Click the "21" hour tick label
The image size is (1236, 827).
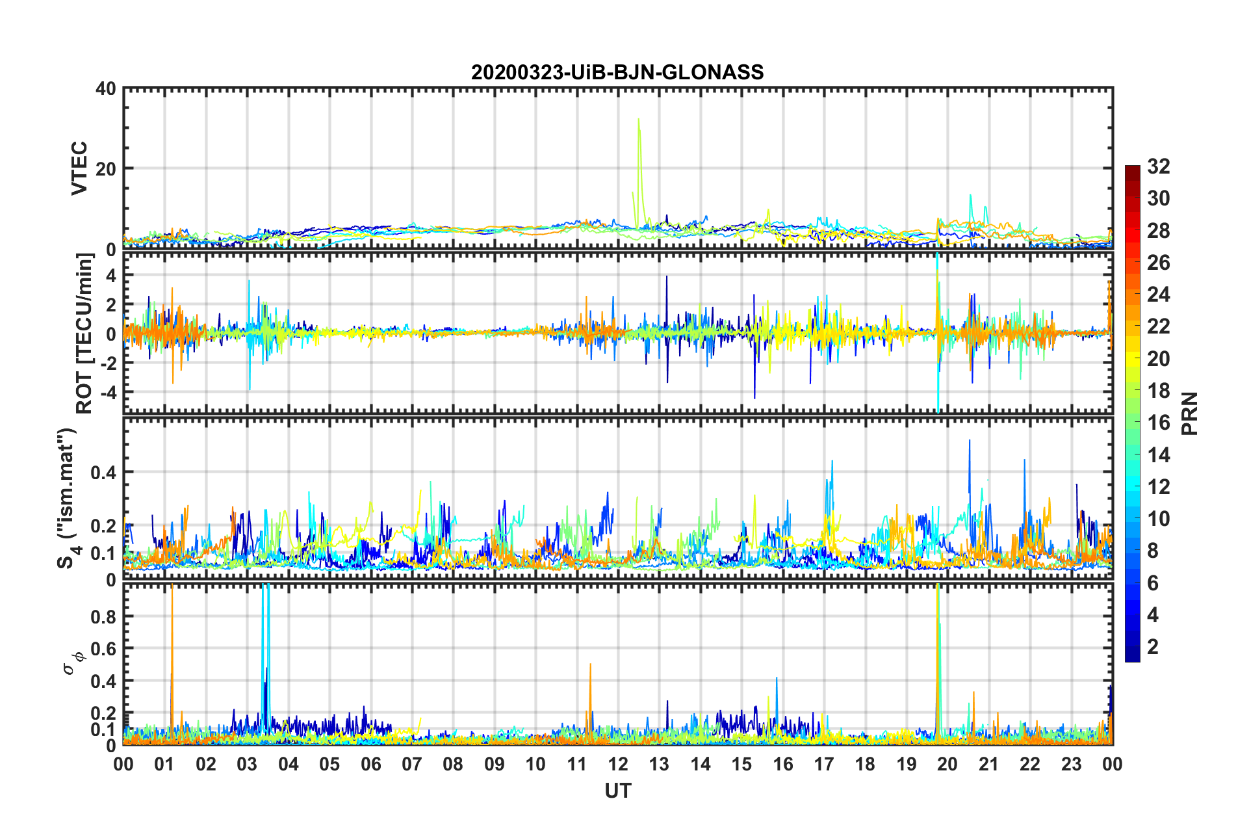click(x=989, y=764)
